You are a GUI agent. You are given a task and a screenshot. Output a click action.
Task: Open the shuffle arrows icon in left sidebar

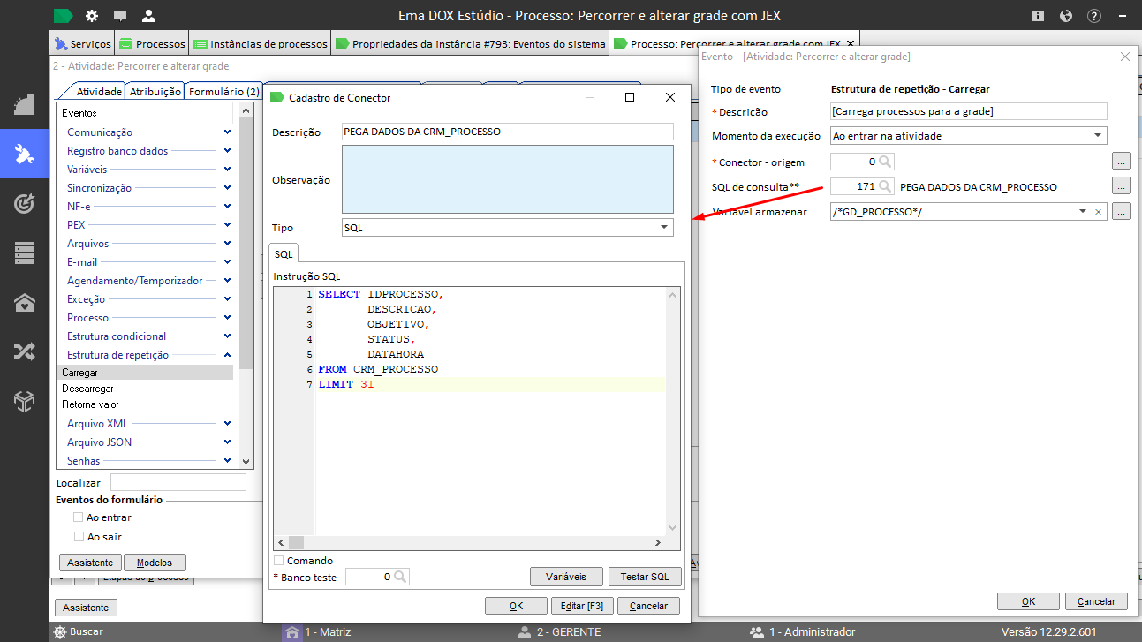[x=25, y=352]
